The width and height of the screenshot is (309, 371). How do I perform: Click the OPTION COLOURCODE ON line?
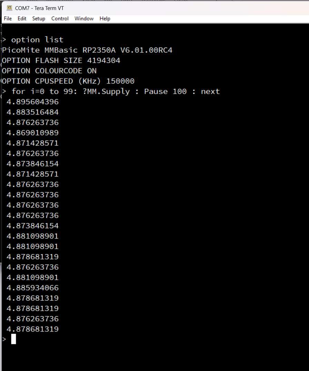coord(49,71)
